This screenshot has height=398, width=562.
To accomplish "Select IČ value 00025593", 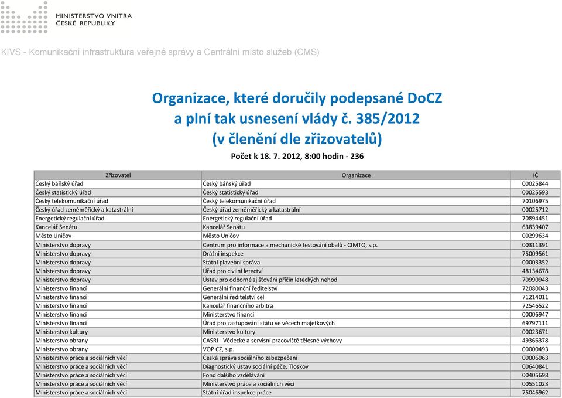I will 535,192.
